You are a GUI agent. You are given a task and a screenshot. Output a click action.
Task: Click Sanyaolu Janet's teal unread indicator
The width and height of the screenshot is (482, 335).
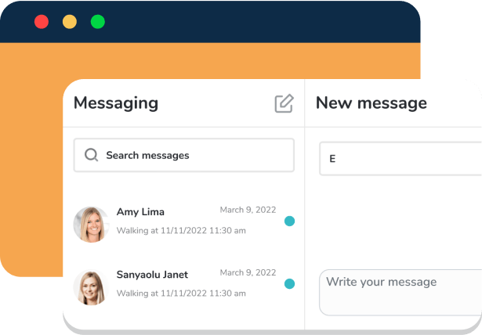[x=289, y=284]
